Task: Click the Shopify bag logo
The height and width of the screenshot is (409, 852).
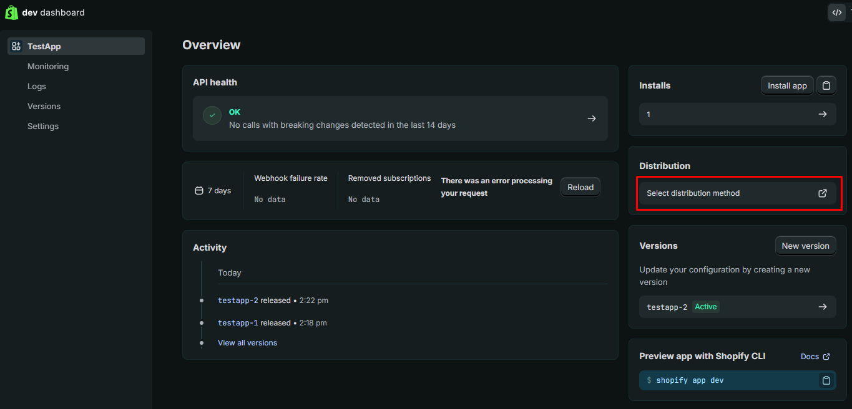Action: 11,12
